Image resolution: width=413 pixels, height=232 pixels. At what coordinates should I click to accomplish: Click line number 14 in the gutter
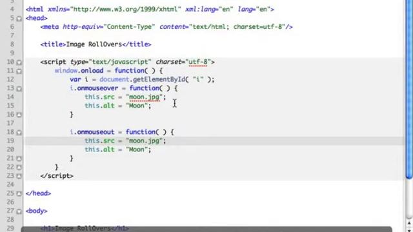pyautogui.click(x=10, y=97)
